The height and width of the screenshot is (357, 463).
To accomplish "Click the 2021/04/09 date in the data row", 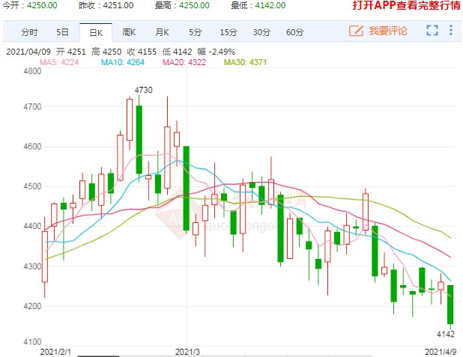I will pyautogui.click(x=28, y=52).
